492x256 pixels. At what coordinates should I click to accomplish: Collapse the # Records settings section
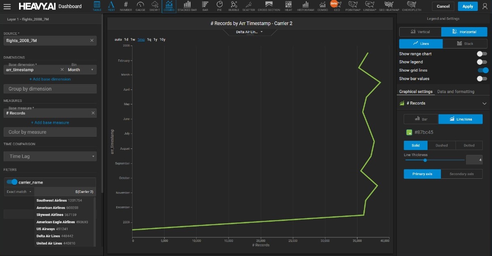pyautogui.click(x=484, y=104)
